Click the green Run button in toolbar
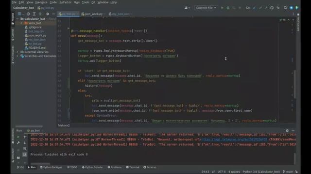 coord(222,8)
